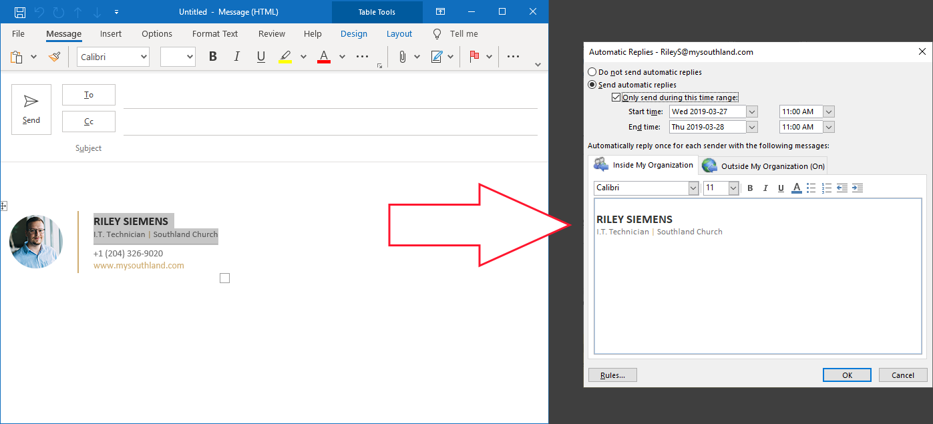Click bulleted list icon in Automatic Replies
933x424 pixels.
tap(811, 188)
